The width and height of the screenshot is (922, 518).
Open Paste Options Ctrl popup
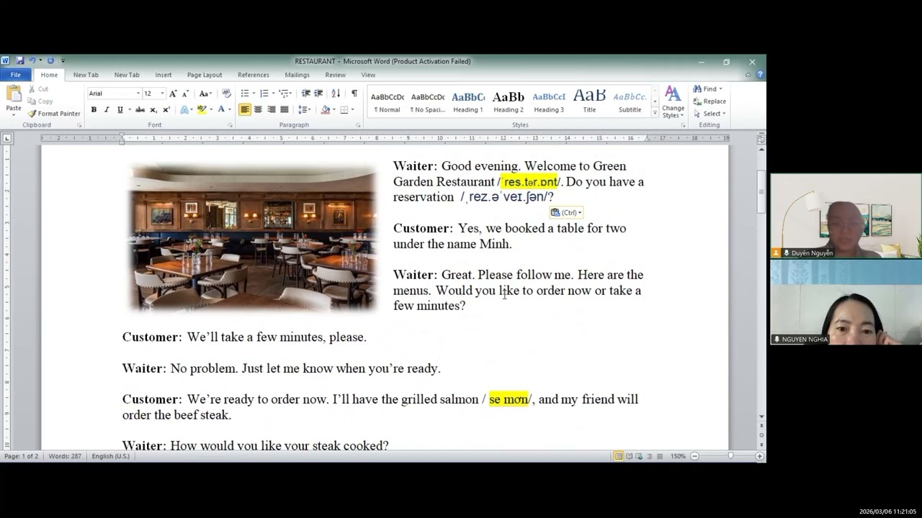(x=566, y=212)
